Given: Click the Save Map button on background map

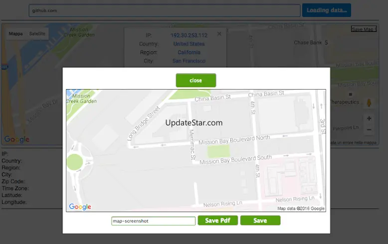Looking at the screenshot, I should pyautogui.click(x=364, y=29).
